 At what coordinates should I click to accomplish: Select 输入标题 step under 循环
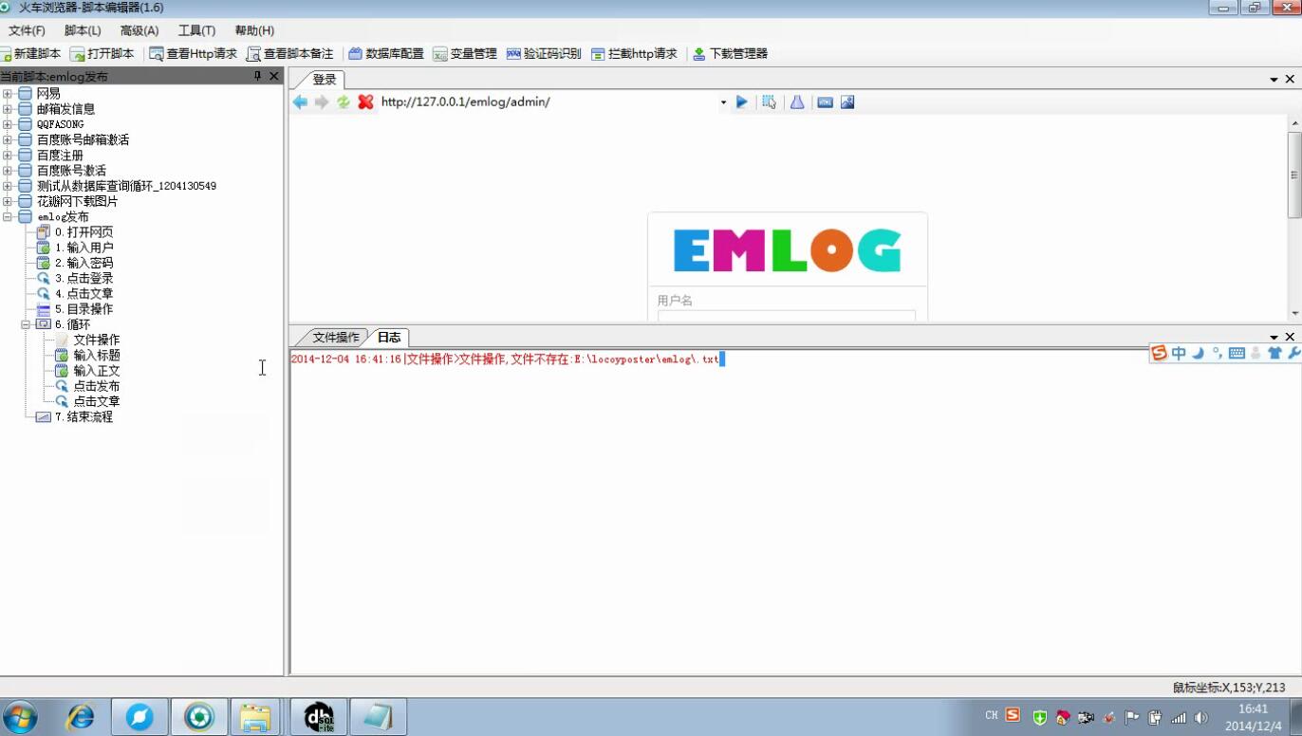pos(97,355)
